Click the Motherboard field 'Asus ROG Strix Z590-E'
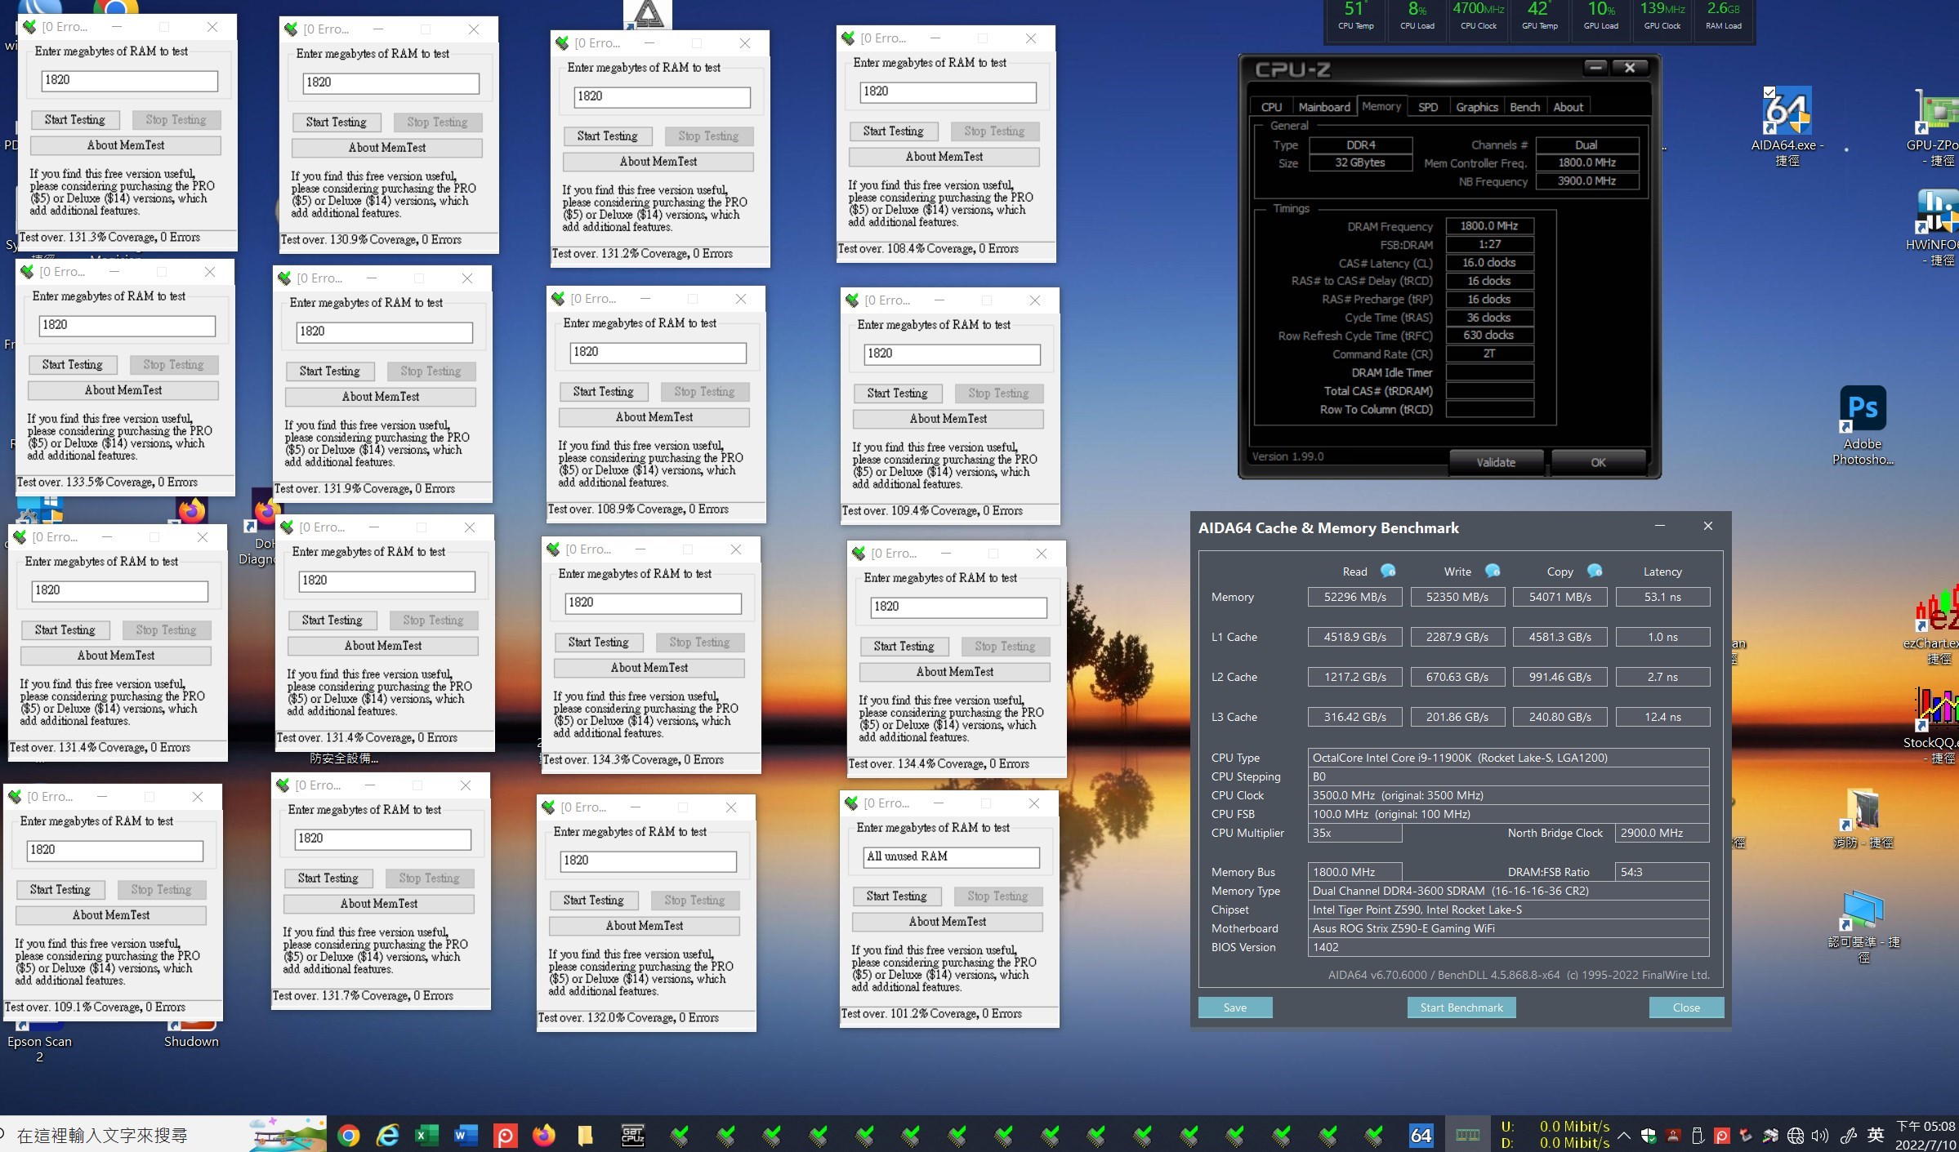Image resolution: width=1959 pixels, height=1152 pixels. (x=1508, y=928)
